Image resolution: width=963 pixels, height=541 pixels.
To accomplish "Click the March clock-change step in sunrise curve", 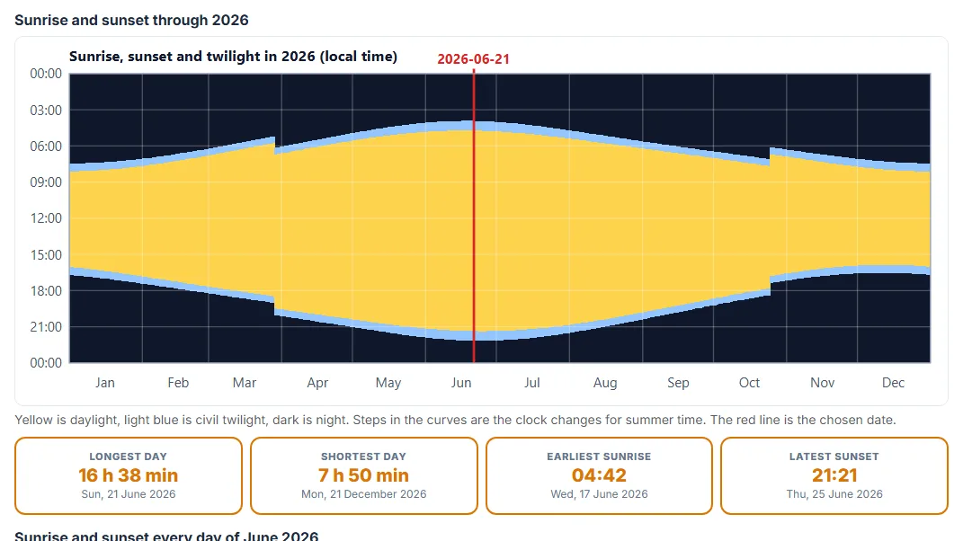I will click(x=274, y=145).
